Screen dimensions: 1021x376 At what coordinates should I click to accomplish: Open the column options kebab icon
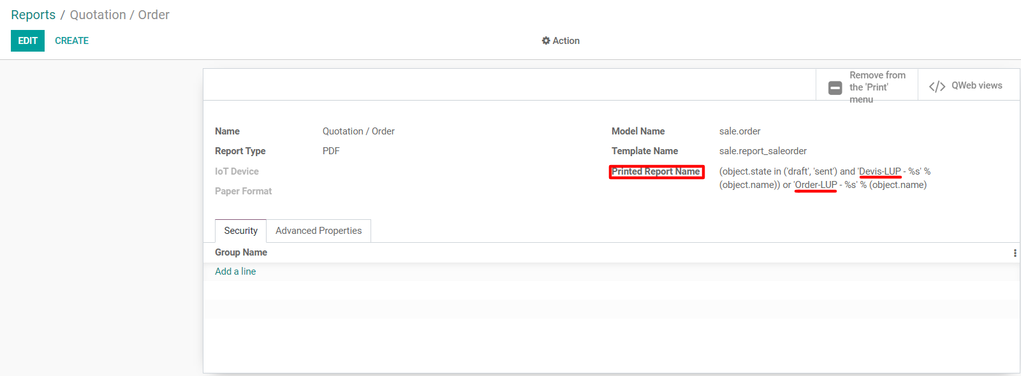tap(1015, 253)
